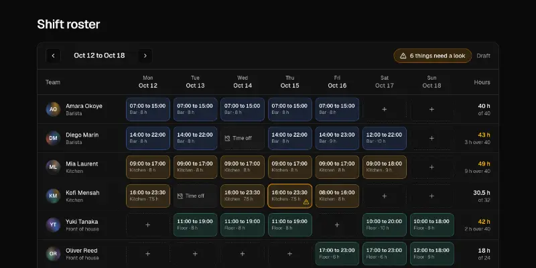Open Yuki Tanaka's Sunday 10:00 to 18:00 shift
The height and width of the screenshot is (268, 536).
431,225
